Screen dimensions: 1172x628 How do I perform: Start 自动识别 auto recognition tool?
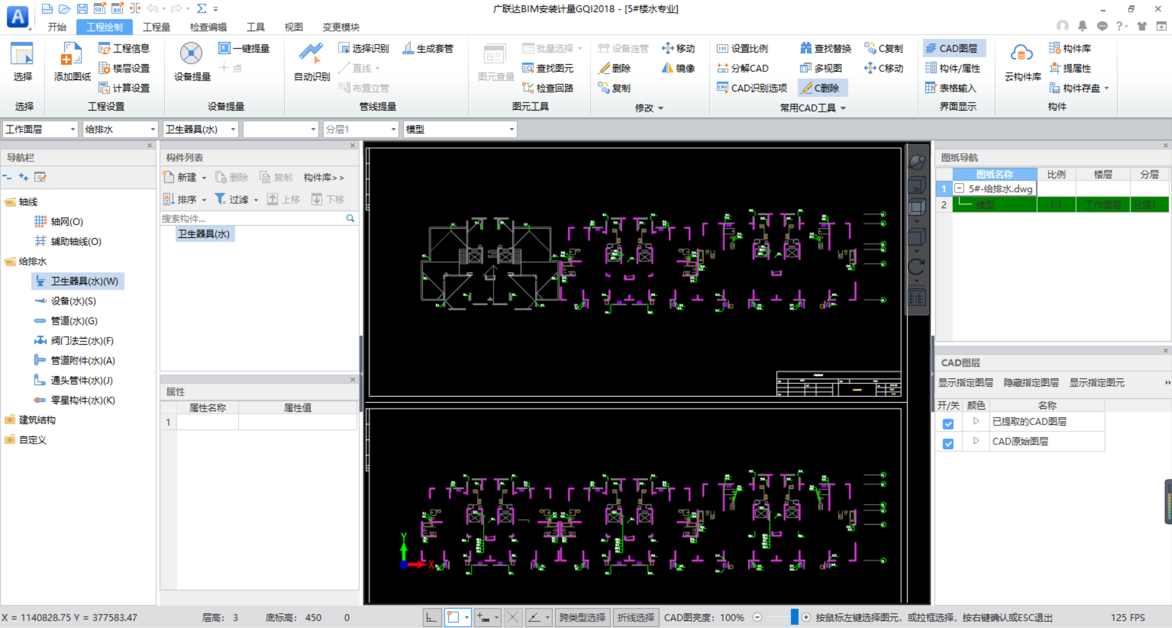311,61
